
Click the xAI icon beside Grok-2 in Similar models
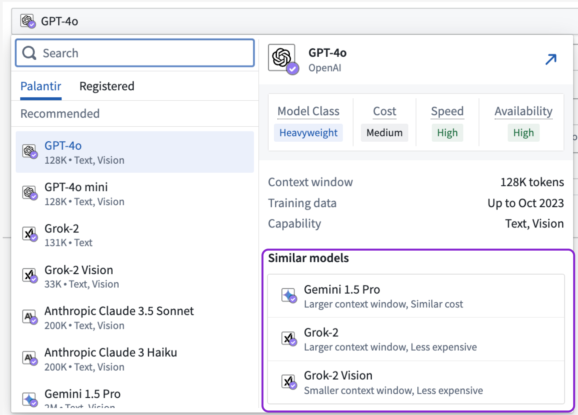[x=289, y=338]
